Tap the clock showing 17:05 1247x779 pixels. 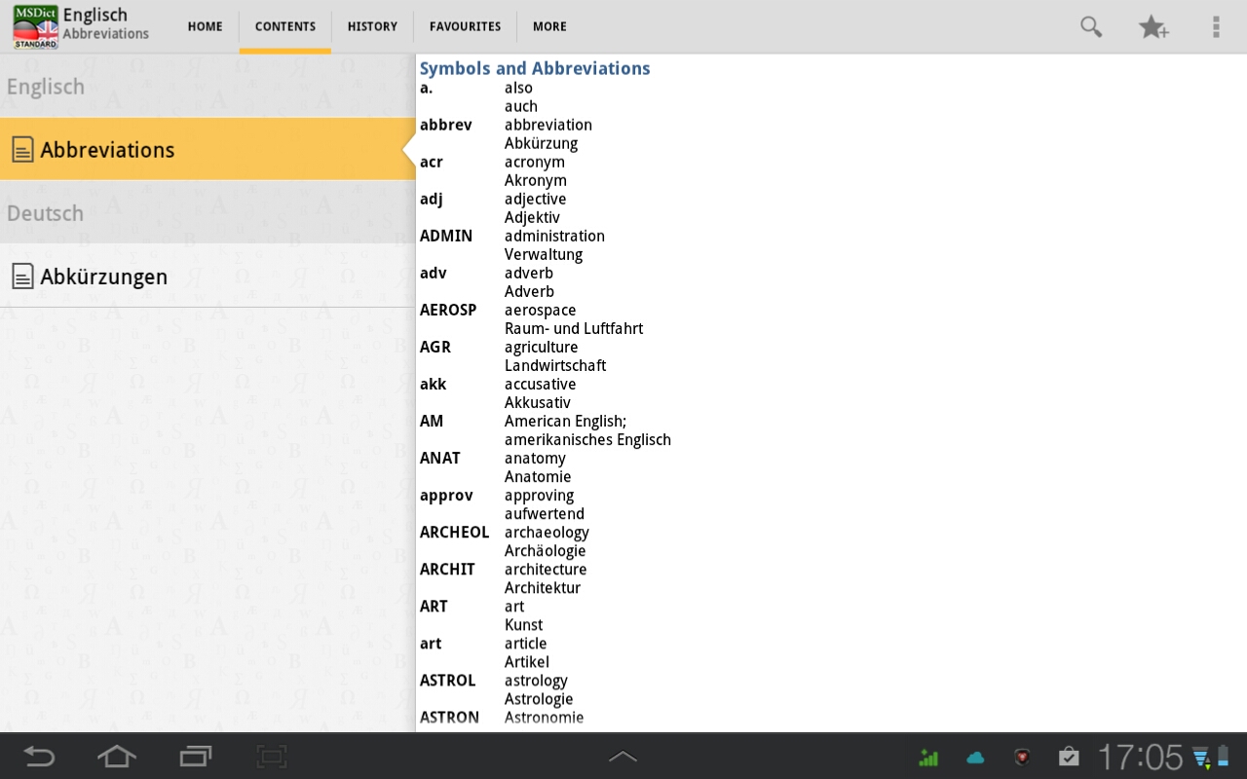(1140, 757)
